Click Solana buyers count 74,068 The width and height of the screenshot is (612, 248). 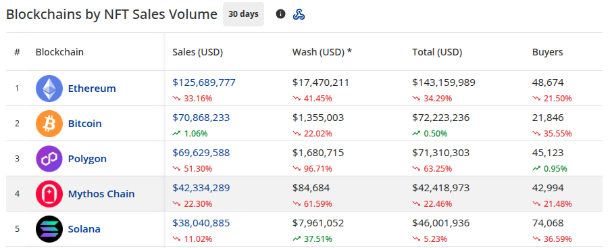click(548, 223)
